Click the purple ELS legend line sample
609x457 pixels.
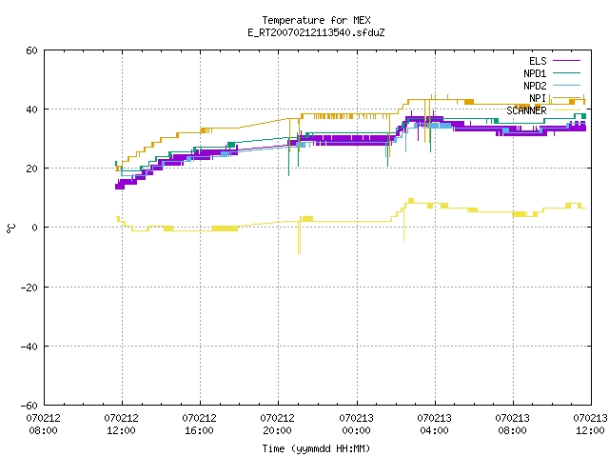[x=566, y=61]
